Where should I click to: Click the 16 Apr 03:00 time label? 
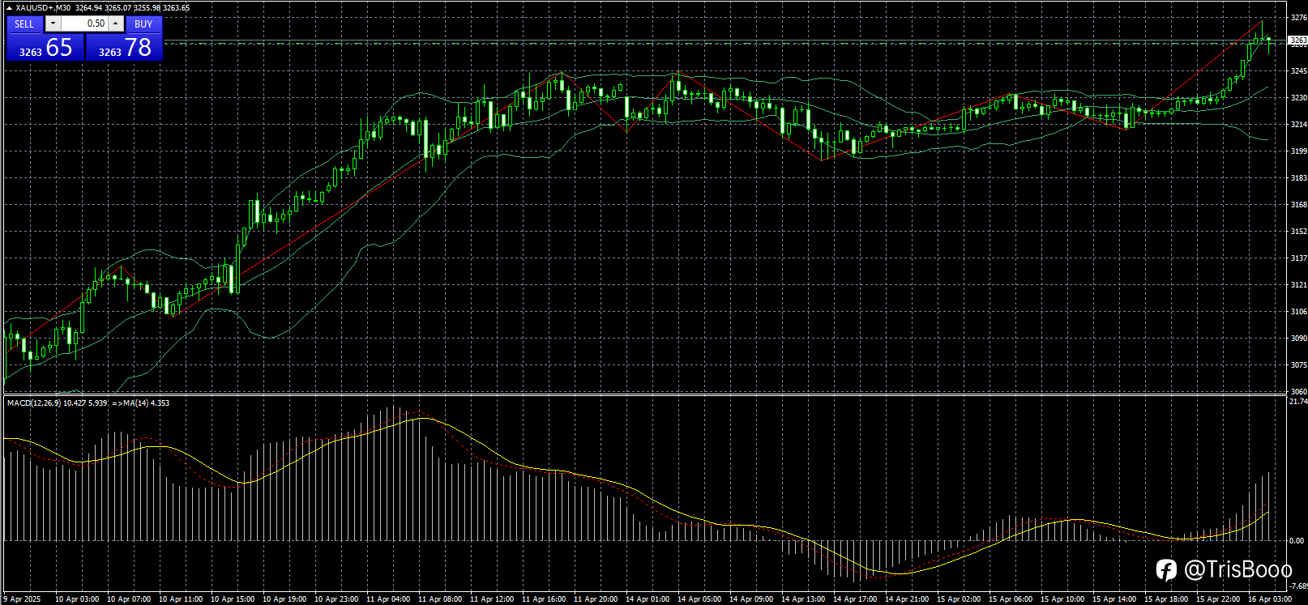pos(1270,599)
